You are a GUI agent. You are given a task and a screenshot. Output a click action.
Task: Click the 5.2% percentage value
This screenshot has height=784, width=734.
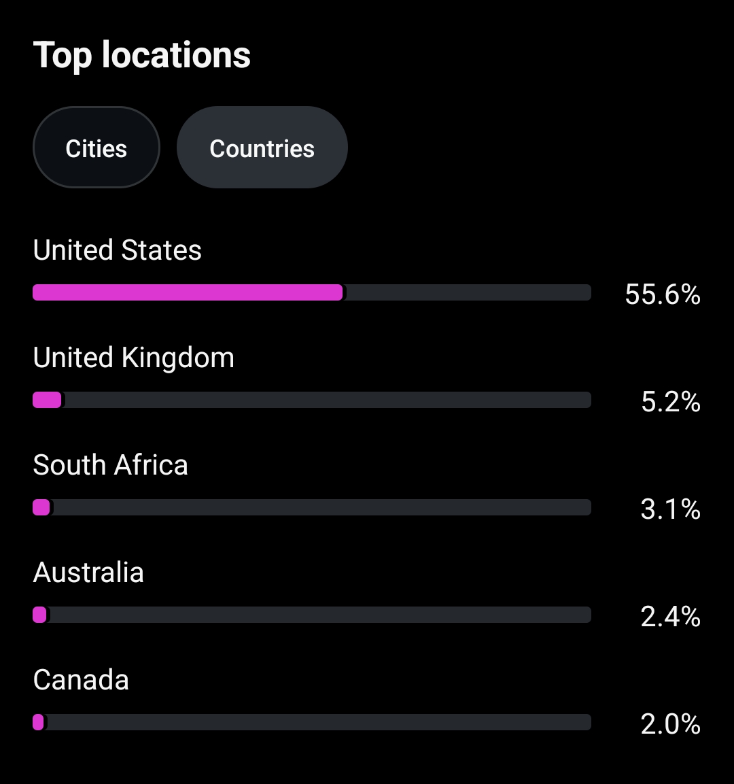tap(670, 402)
